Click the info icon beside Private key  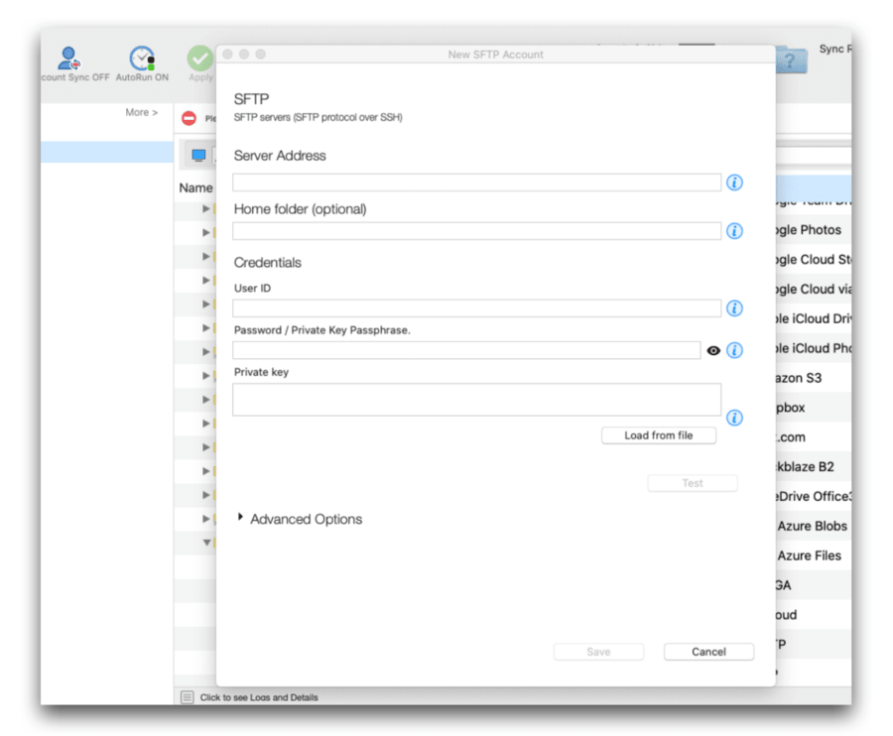click(734, 419)
